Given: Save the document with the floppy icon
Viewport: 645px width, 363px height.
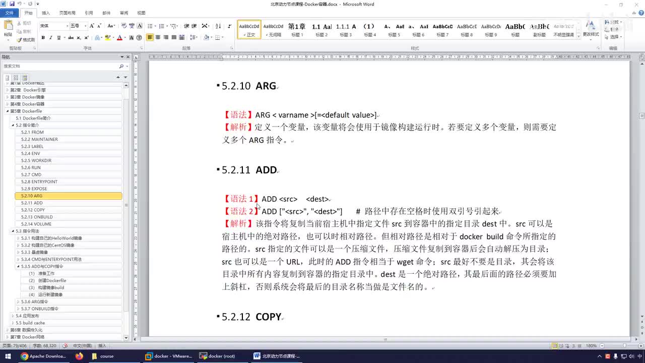Looking at the screenshot, I should (x=12, y=4).
